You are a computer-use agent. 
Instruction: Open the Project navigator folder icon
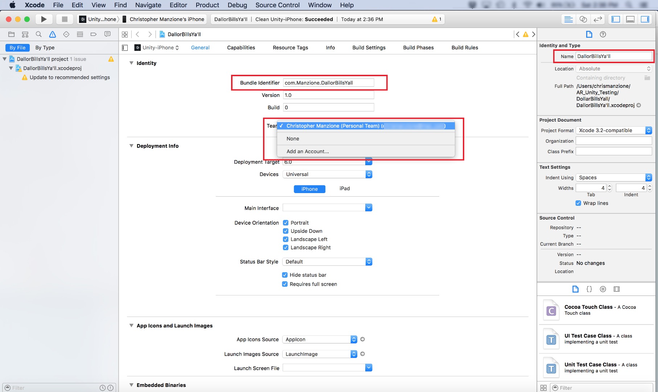11,34
